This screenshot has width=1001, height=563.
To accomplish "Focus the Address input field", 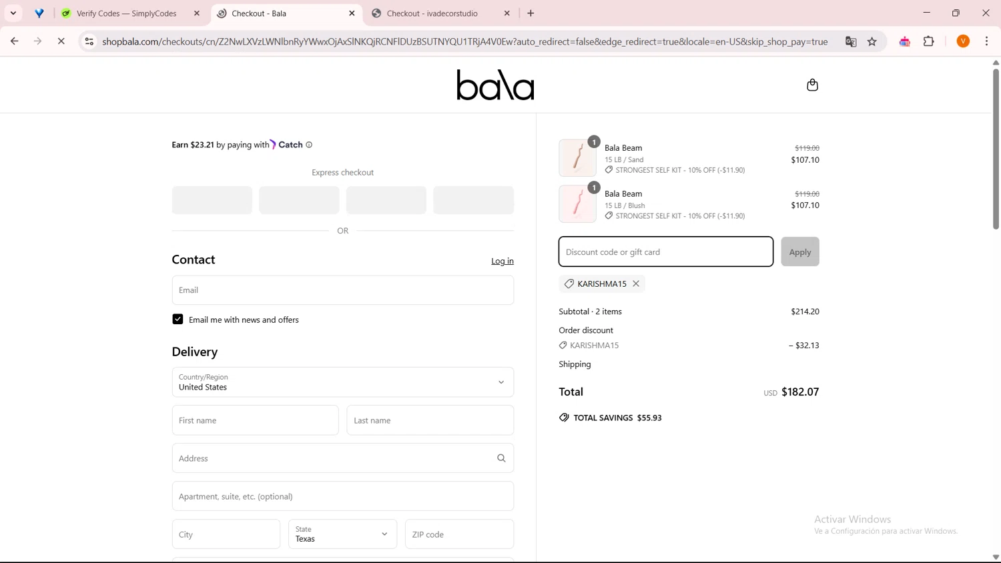I will pos(343,458).
